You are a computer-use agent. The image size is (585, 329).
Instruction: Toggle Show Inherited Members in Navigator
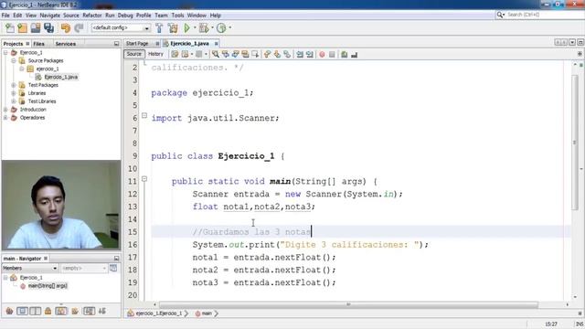(x=9, y=311)
